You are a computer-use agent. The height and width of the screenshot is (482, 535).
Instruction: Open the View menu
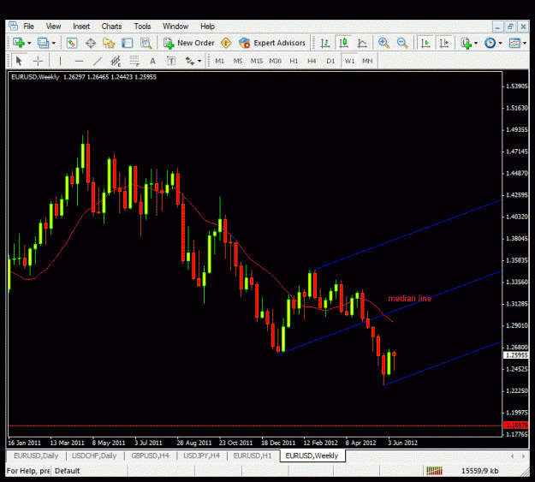pyautogui.click(x=53, y=27)
